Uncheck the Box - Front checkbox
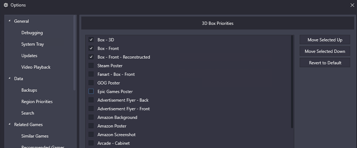The width and height of the screenshot is (357, 148). tap(91, 48)
